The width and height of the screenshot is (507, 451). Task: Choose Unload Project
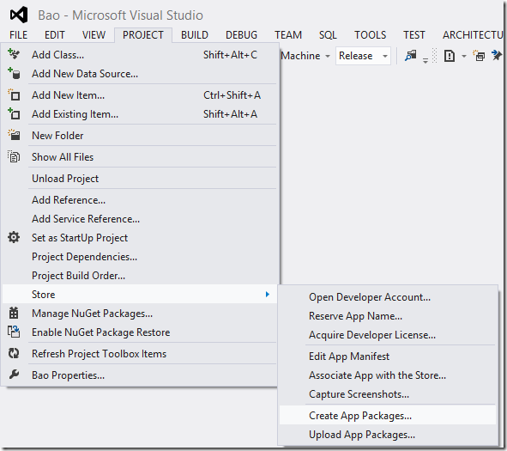[140, 179]
